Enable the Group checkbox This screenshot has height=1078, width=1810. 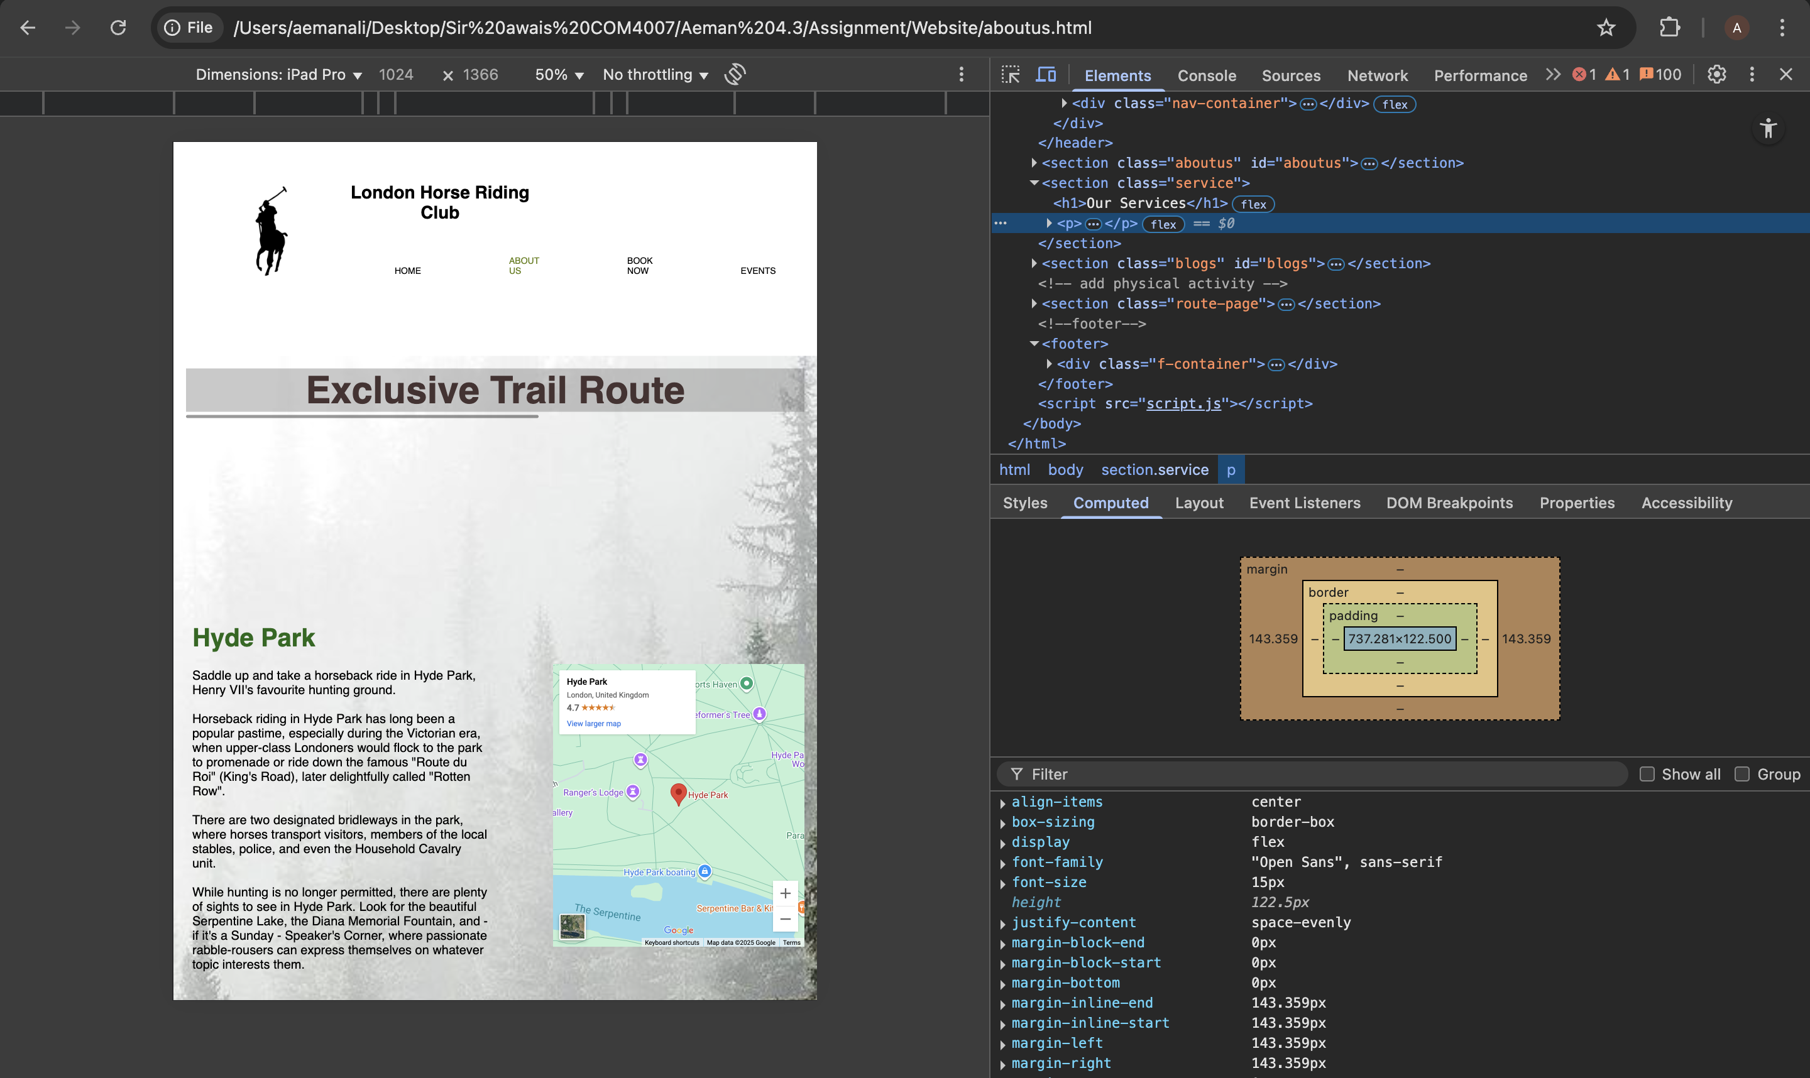1742,775
